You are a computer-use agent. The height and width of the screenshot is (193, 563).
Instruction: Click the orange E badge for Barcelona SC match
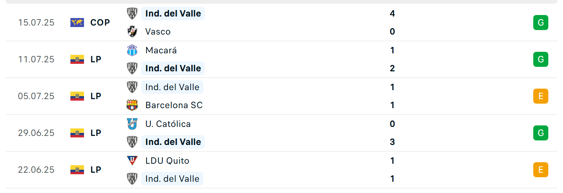[541, 96]
